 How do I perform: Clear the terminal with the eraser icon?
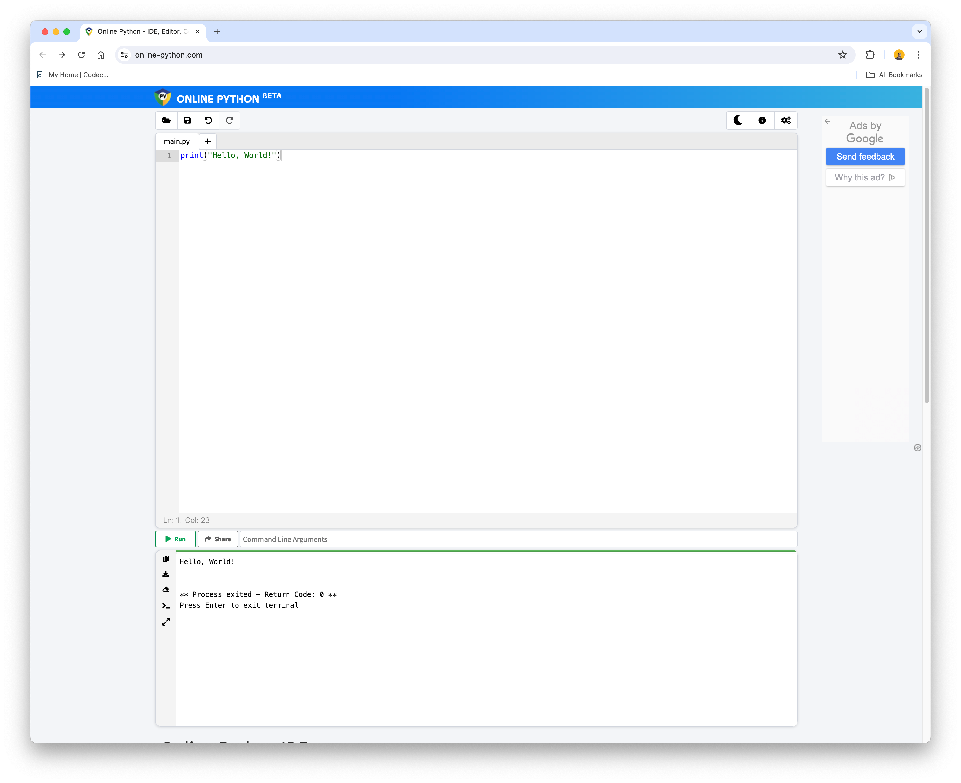(166, 590)
